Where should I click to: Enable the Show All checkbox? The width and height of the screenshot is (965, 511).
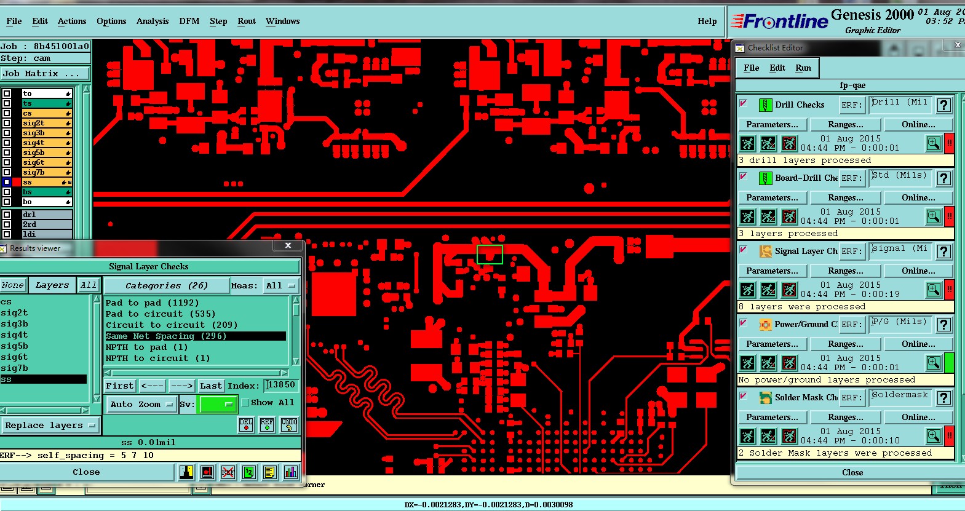(245, 403)
